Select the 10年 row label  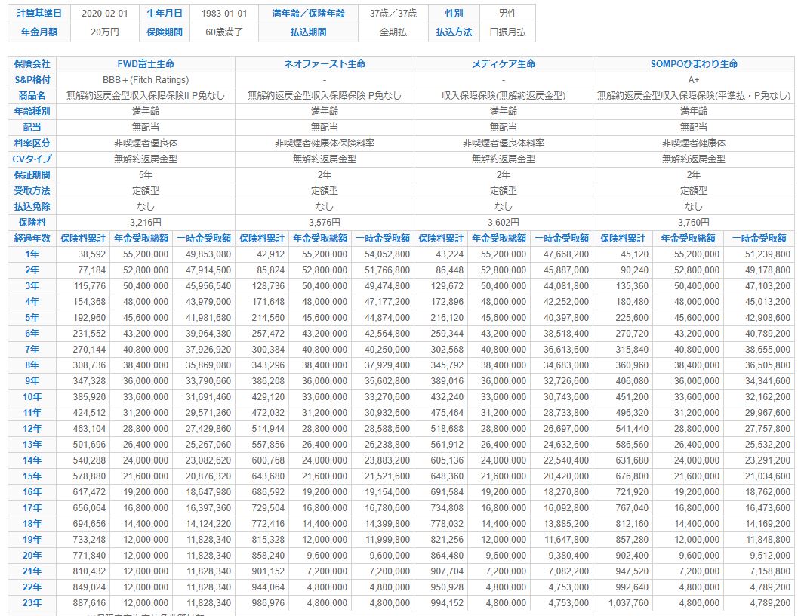(32, 397)
